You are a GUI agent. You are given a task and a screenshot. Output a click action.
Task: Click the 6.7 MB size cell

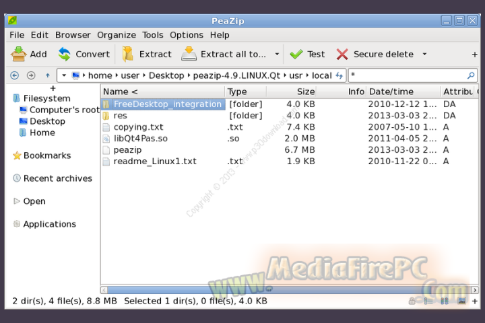[300, 150]
